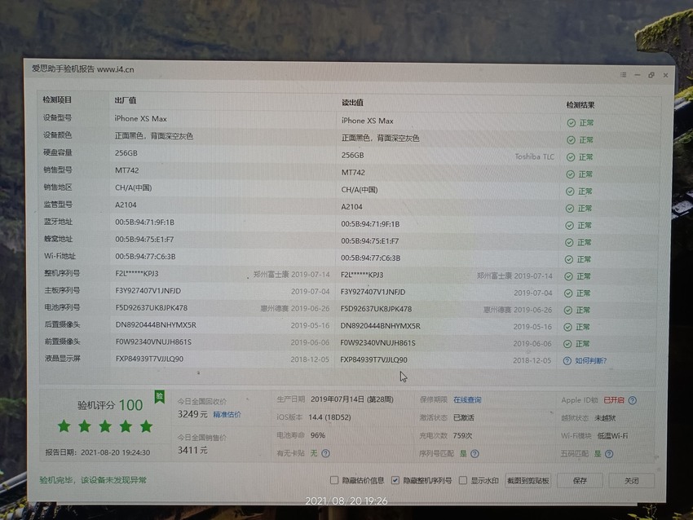This screenshot has width=693, height=520.
Task: Click the green check icon for 前置摄像头
Action: [x=567, y=344]
